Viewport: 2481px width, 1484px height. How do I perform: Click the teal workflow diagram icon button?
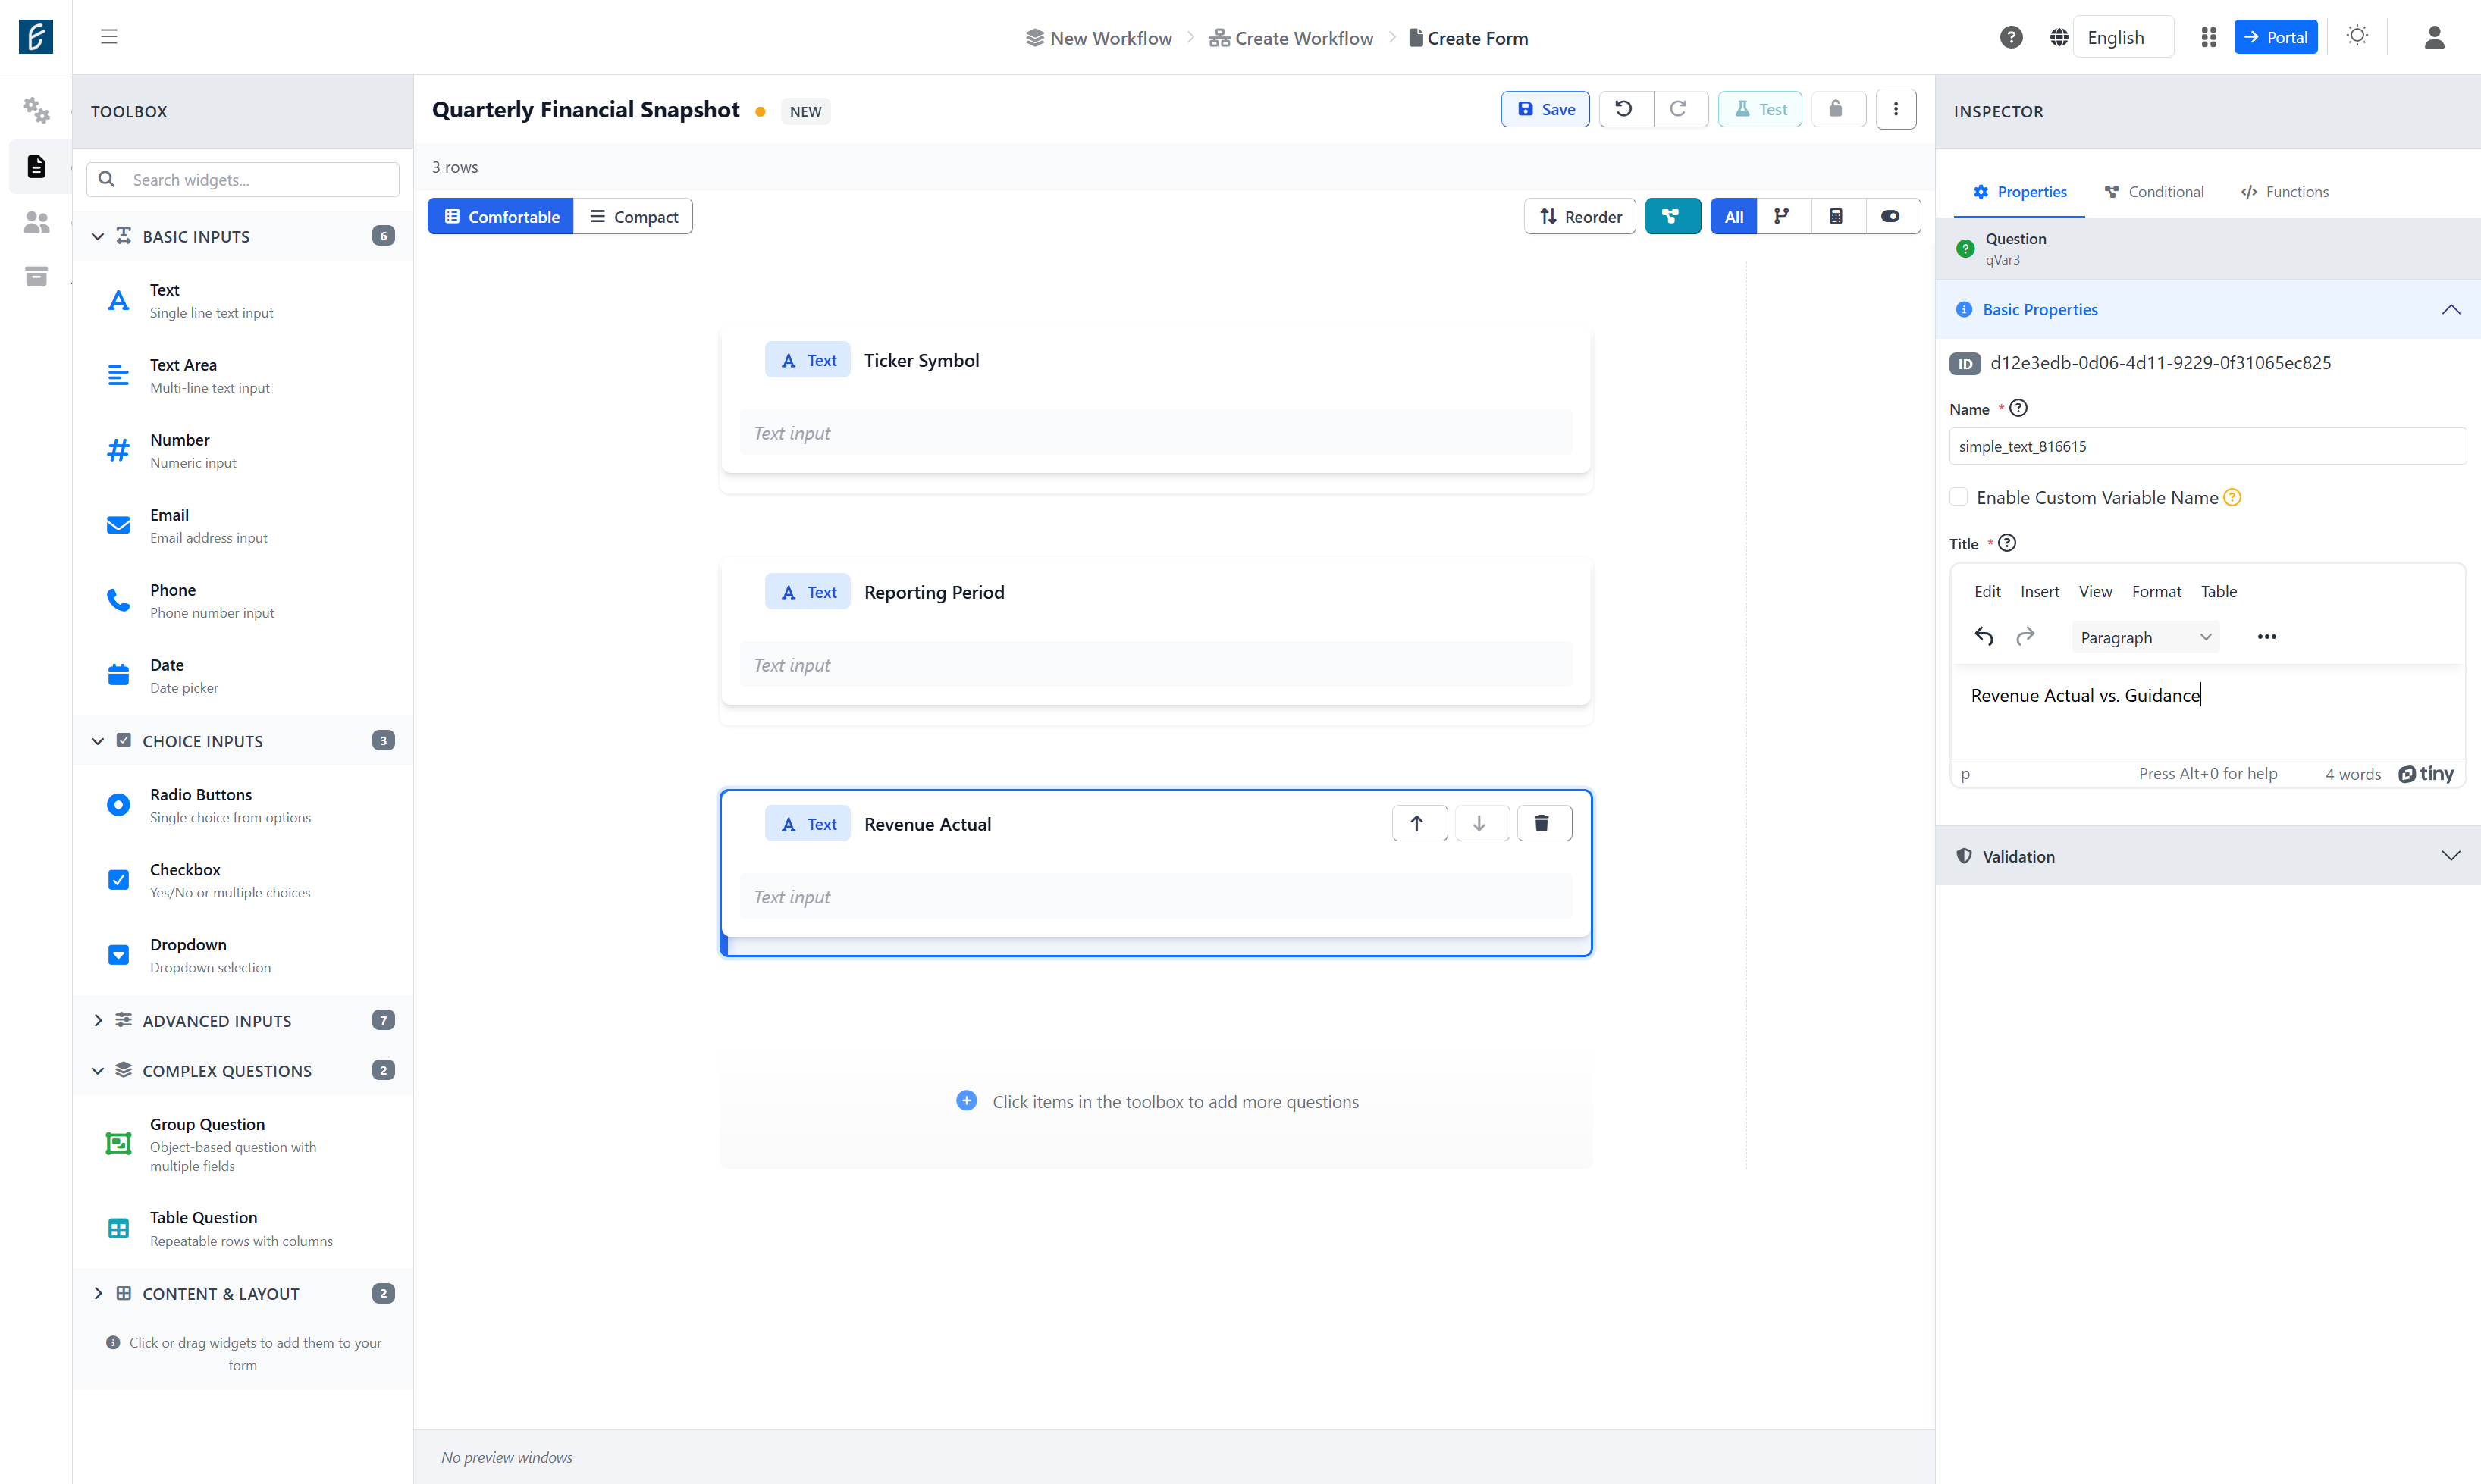click(x=1672, y=216)
